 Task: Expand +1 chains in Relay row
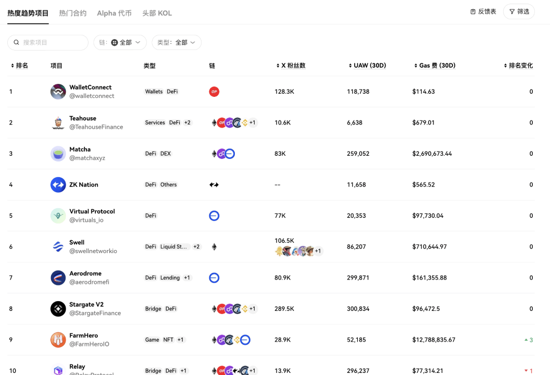[253, 370]
